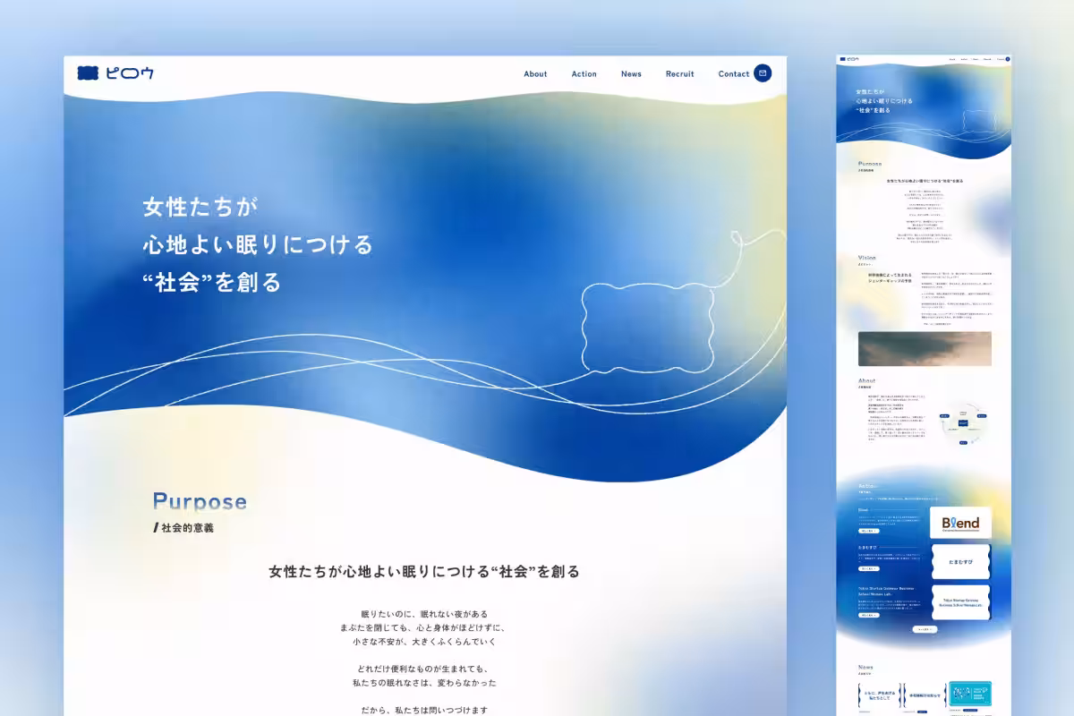Select the first News article card
The height and width of the screenshot is (716, 1074).
click(879, 695)
